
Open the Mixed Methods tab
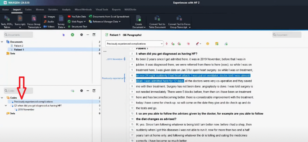tap(83, 9)
